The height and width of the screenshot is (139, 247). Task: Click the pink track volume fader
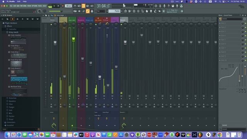point(83,59)
